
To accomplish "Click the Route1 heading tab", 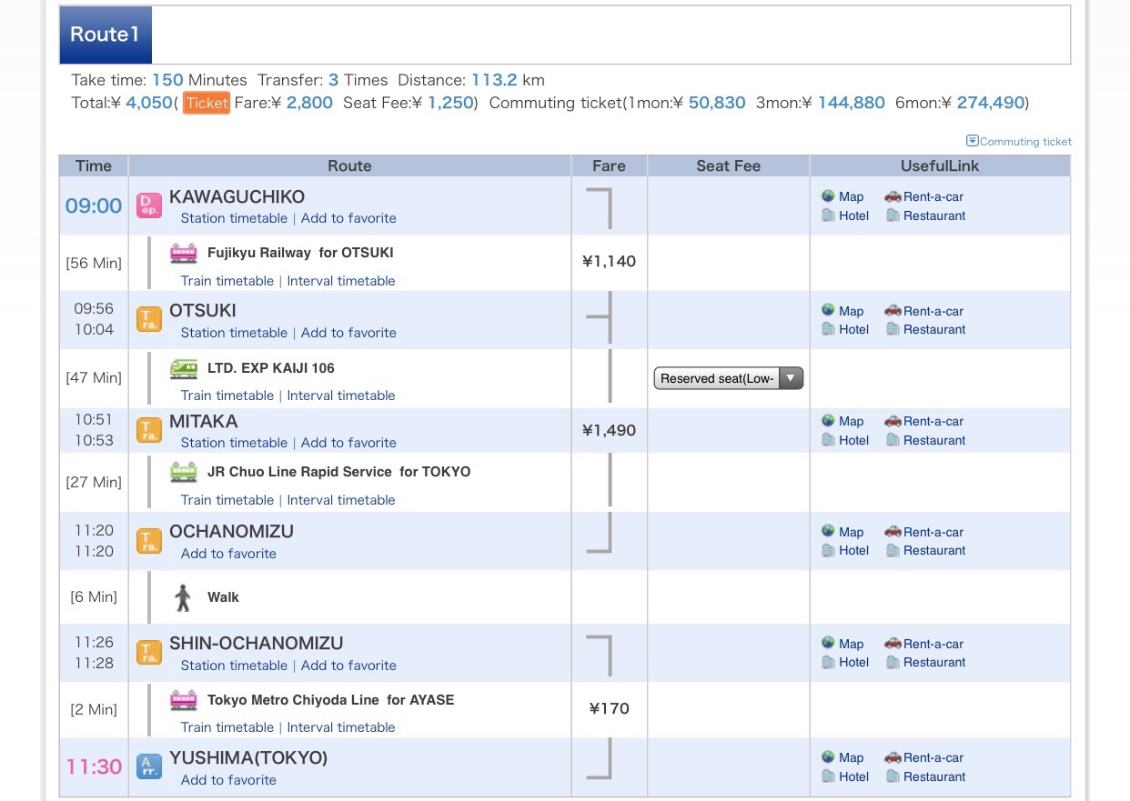I will click(106, 35).
